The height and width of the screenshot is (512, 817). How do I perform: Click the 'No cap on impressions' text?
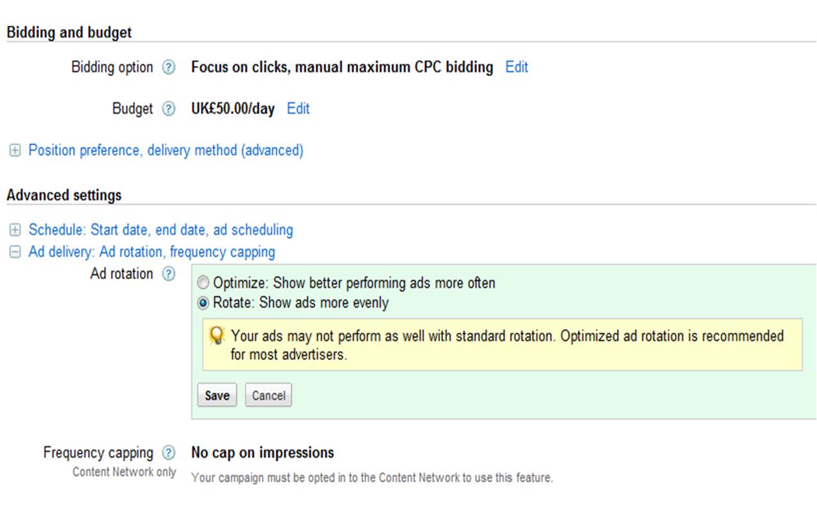[x=263, y=453]
